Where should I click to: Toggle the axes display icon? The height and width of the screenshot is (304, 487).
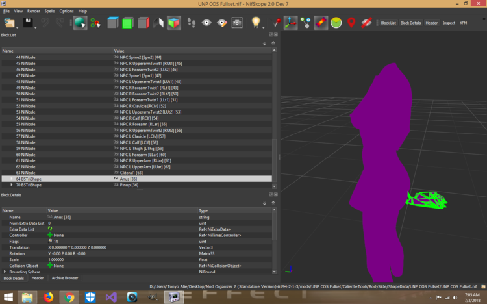pyautogui.click(x=290, y=23)
